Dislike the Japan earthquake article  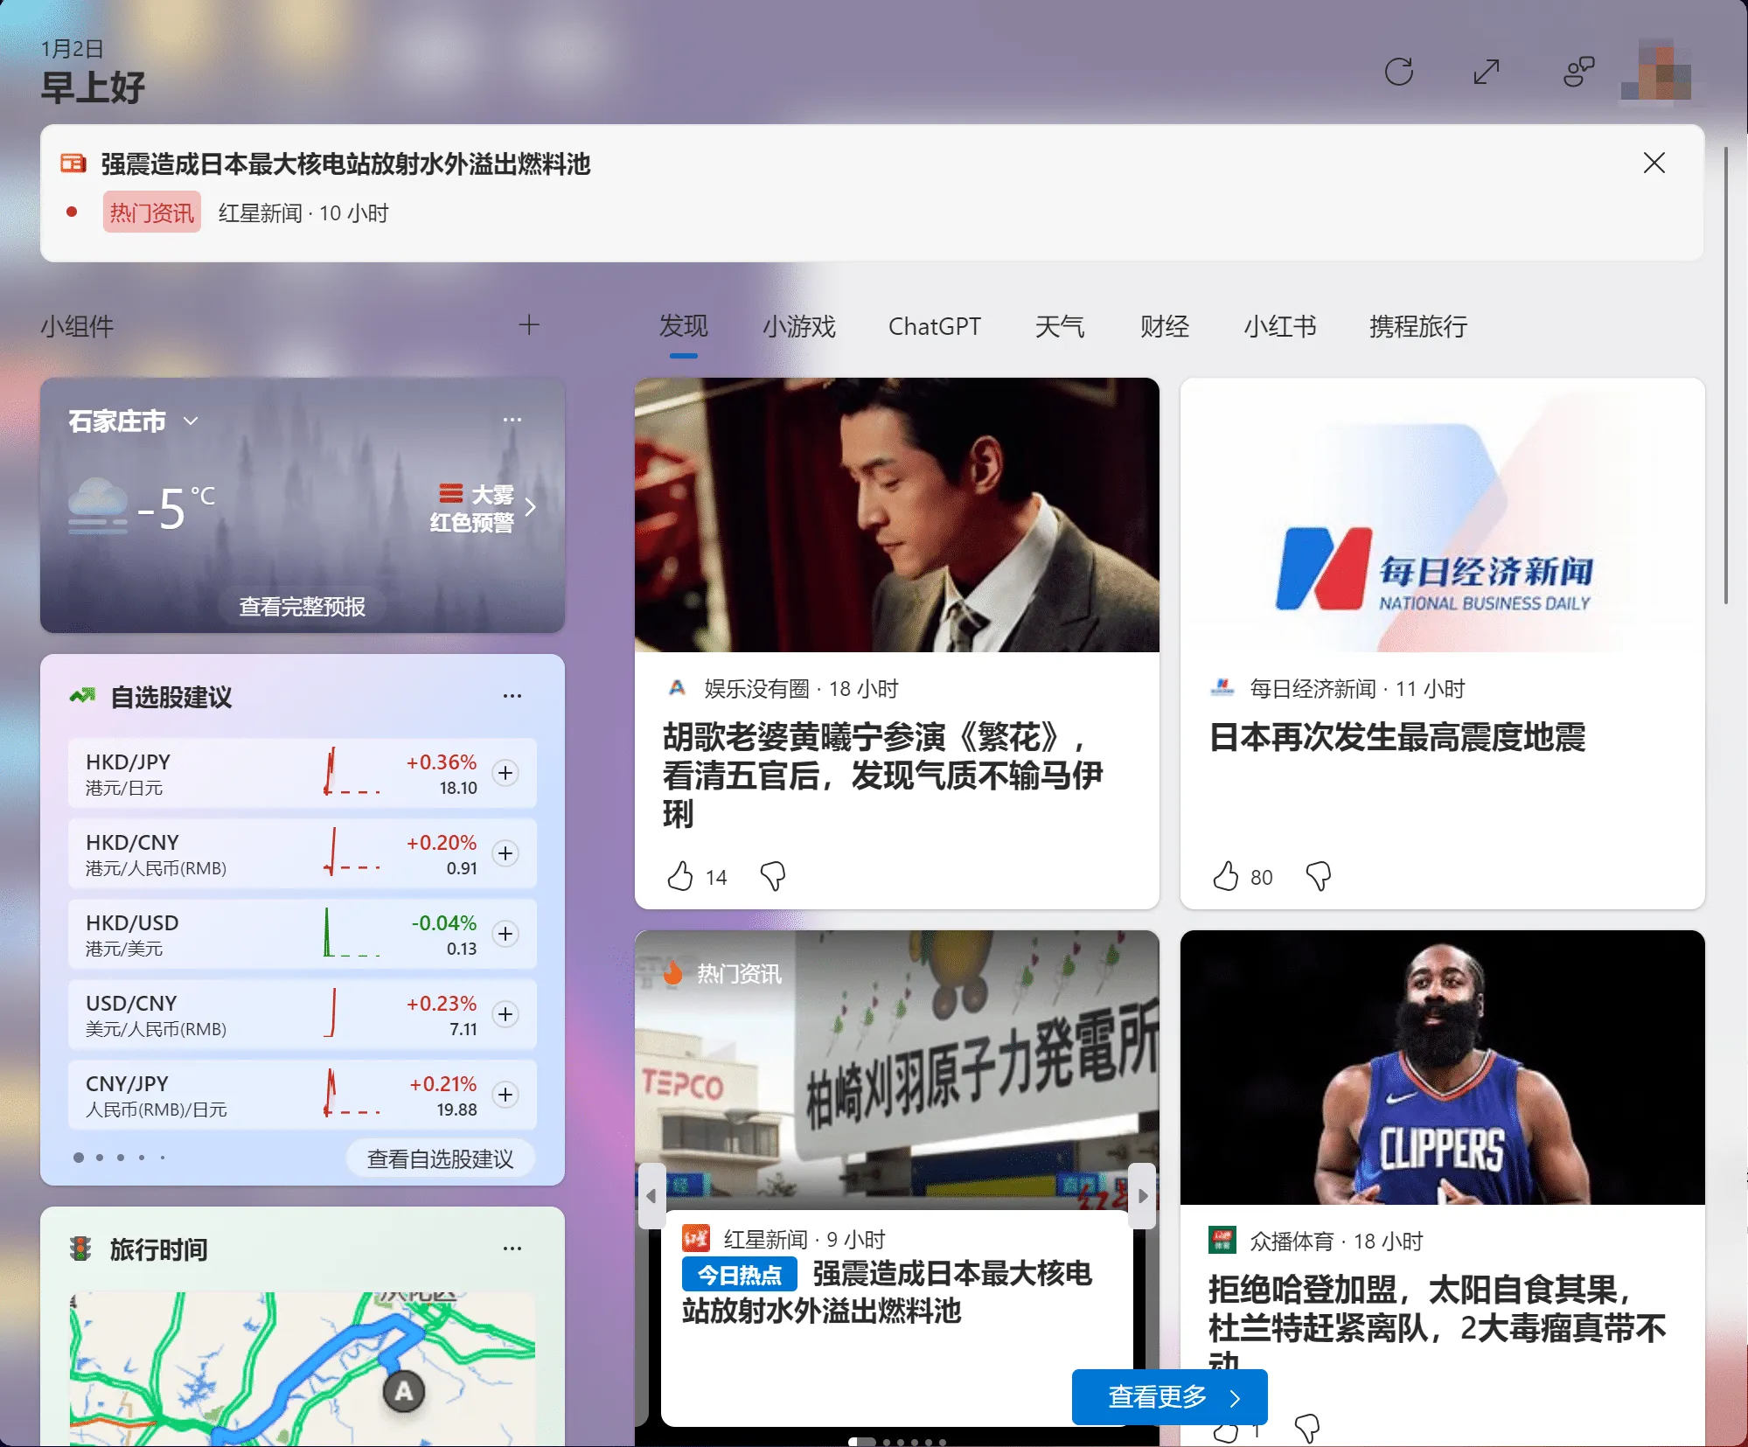[1318, 876]
